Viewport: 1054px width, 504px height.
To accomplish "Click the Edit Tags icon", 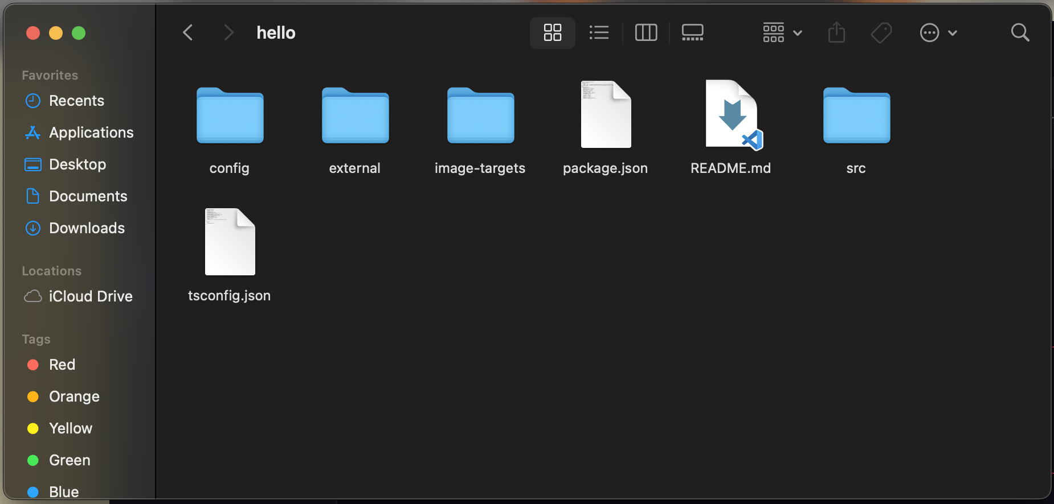I will pos(881,32).
